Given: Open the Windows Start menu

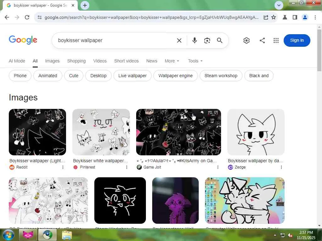Looking at the screenshot, I should [8, 235].
